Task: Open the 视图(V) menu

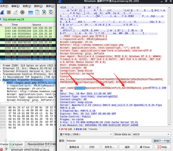Action: point(27,6)
